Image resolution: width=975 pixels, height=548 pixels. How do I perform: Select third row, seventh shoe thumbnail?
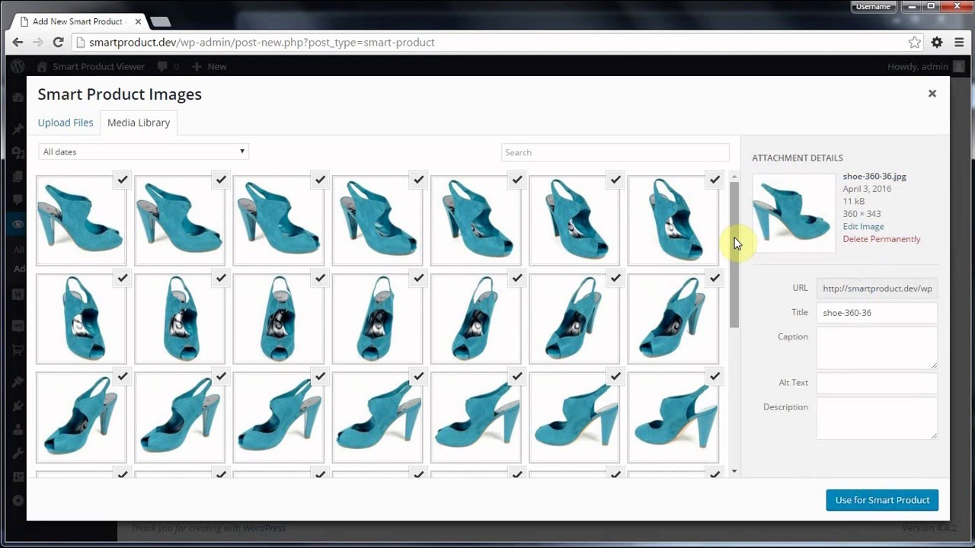673,418
